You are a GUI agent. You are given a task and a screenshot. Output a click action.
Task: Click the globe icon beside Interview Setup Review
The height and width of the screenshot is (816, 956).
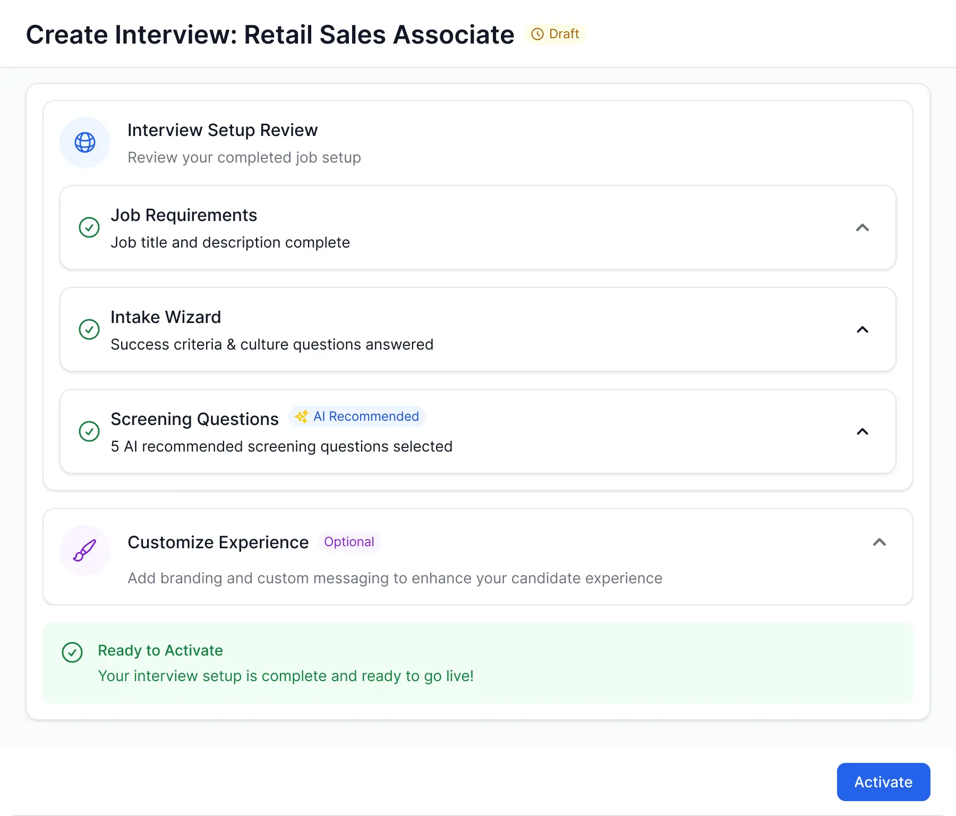tap(85, 142)
